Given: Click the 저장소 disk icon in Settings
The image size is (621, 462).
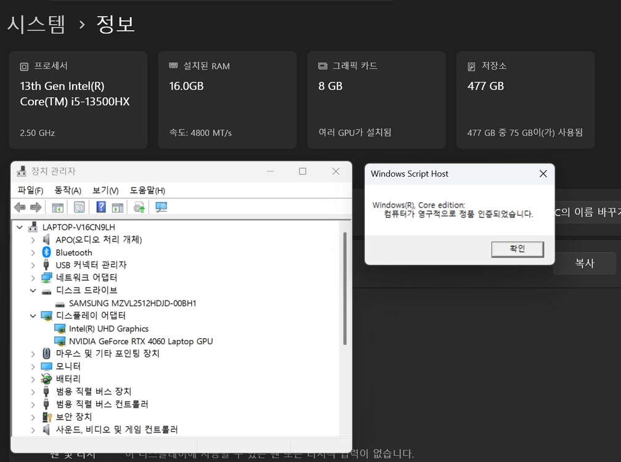Looking at the screenshot, I should 471,67.
